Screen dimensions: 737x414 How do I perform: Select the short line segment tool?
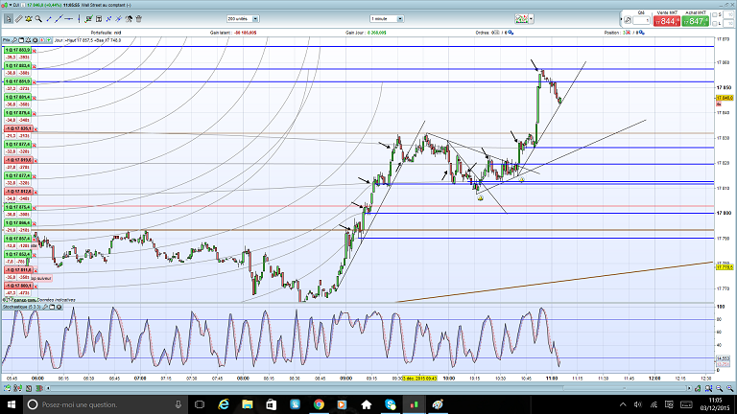pyautogui.click(x=48, y=19)
